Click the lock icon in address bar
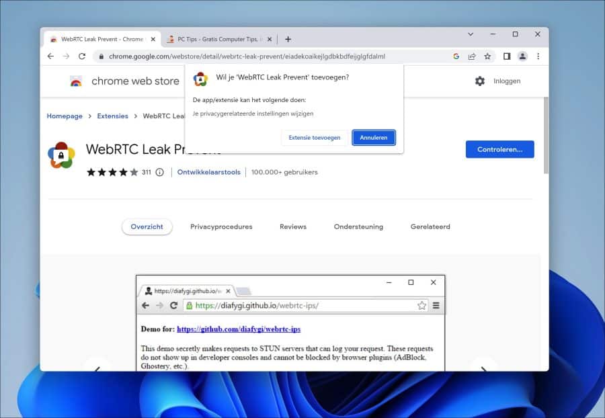Viewport: 605px width, 418px height. click(101, 56)
